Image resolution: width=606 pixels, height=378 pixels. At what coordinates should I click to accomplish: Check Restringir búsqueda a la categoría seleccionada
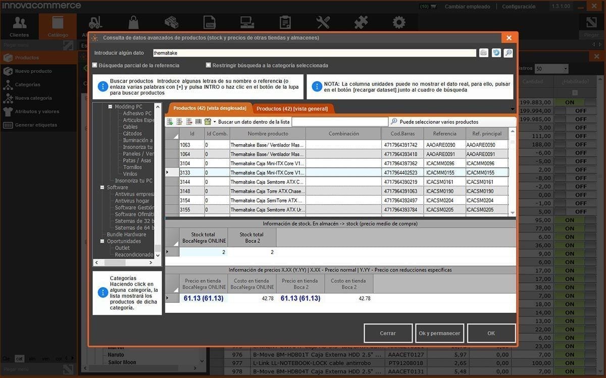(208, 66)
